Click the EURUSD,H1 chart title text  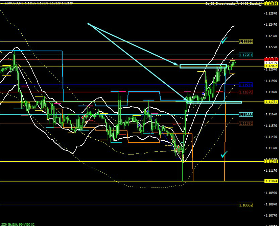click(14, 3)
